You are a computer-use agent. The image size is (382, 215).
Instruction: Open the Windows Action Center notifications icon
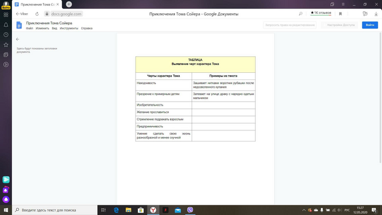coord(374,210)
